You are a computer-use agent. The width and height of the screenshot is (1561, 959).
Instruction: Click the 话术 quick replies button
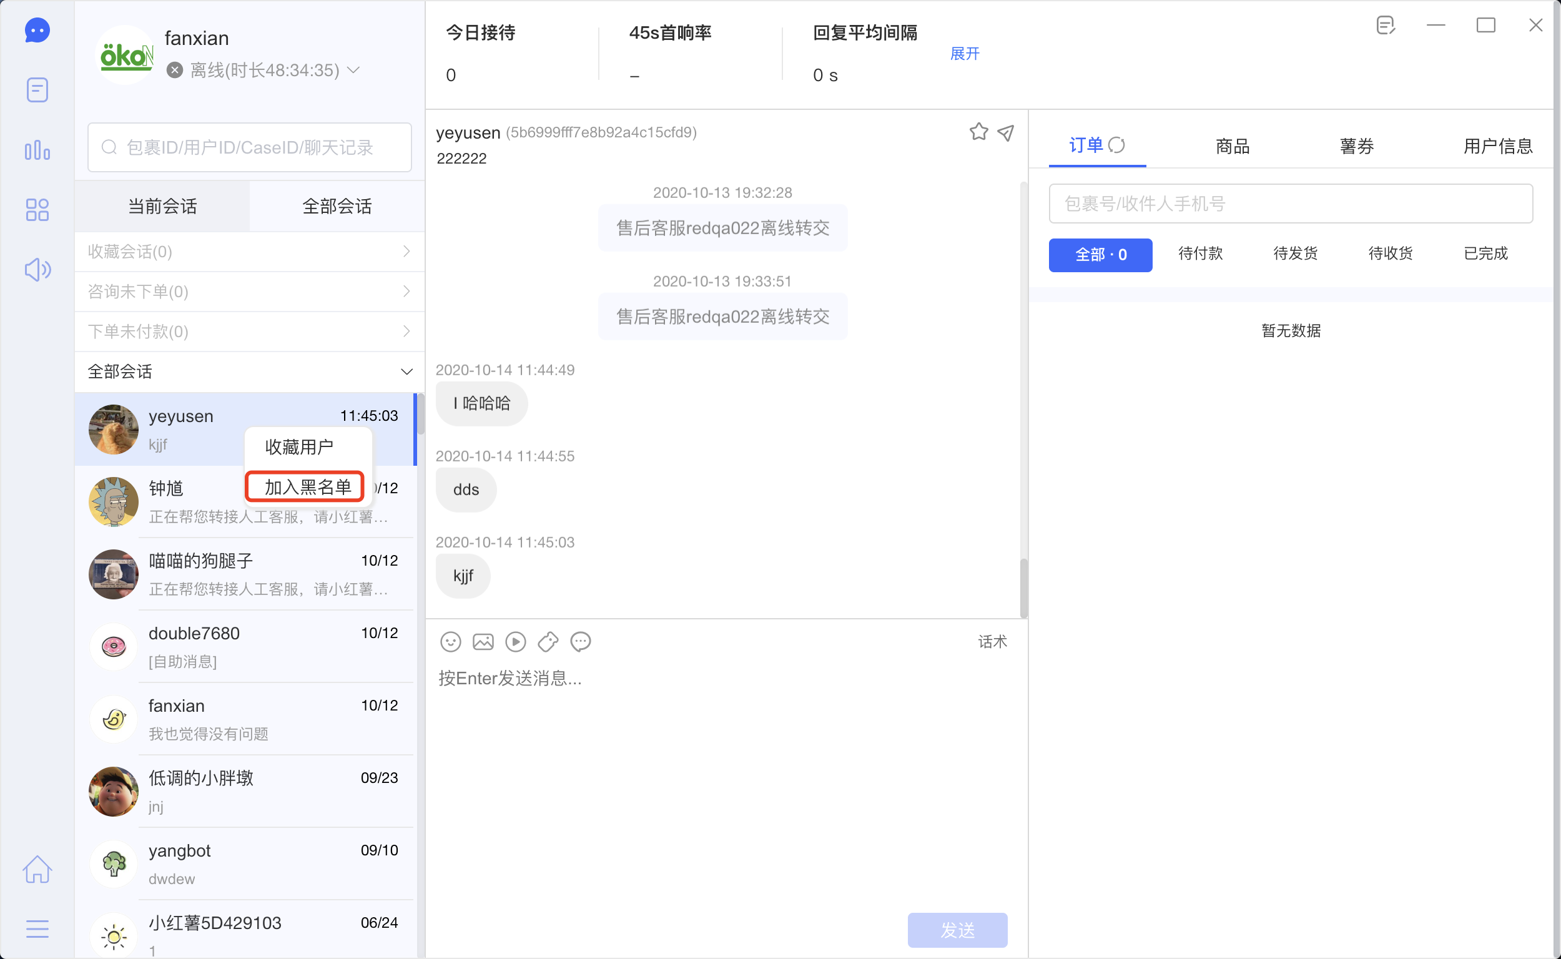pos(992,642)
